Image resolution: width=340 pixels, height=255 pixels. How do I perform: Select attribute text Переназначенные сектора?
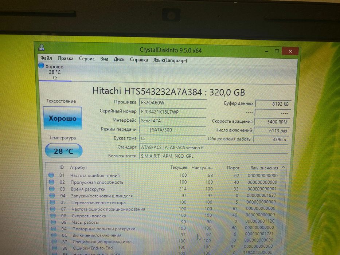pyautogui.click(x=98, y=203)
